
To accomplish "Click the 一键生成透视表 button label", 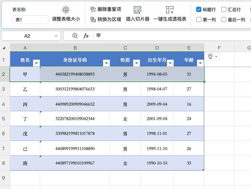I will tap(170, 19).
